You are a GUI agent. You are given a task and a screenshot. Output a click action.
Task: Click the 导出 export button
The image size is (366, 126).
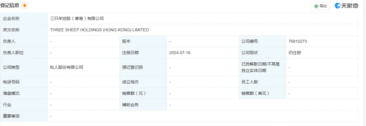[321, 6]
